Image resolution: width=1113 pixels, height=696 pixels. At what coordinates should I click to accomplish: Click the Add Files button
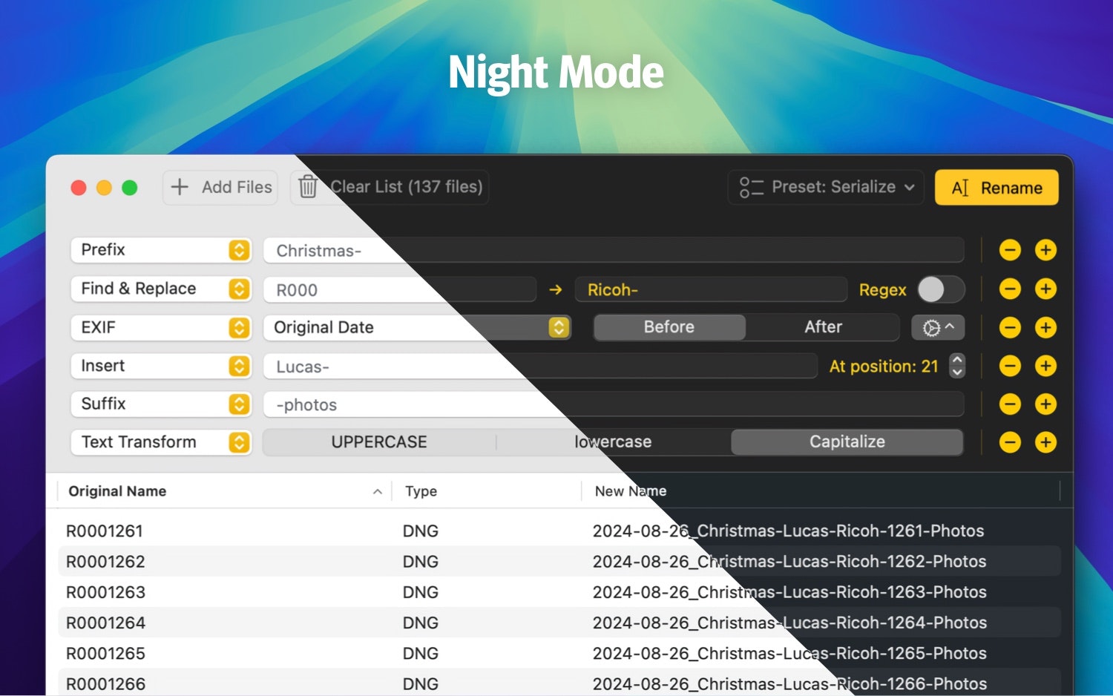pos(220,187)
